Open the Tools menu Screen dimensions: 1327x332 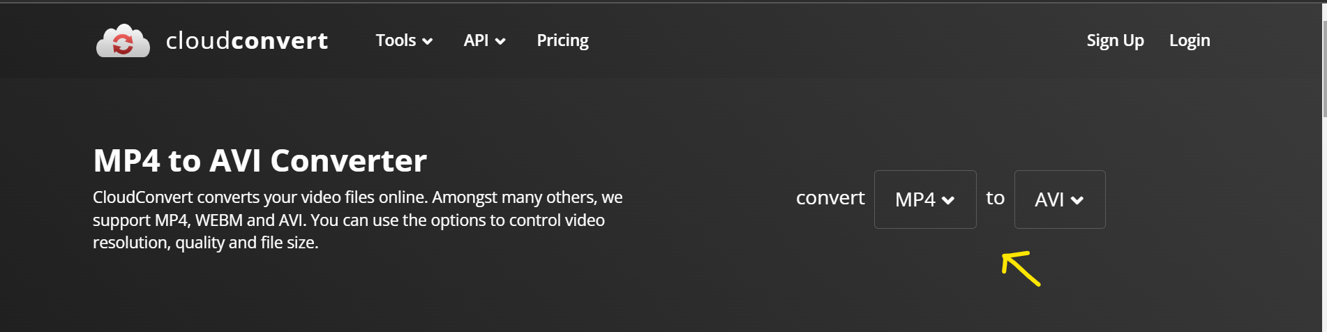(x=404, y=40)
